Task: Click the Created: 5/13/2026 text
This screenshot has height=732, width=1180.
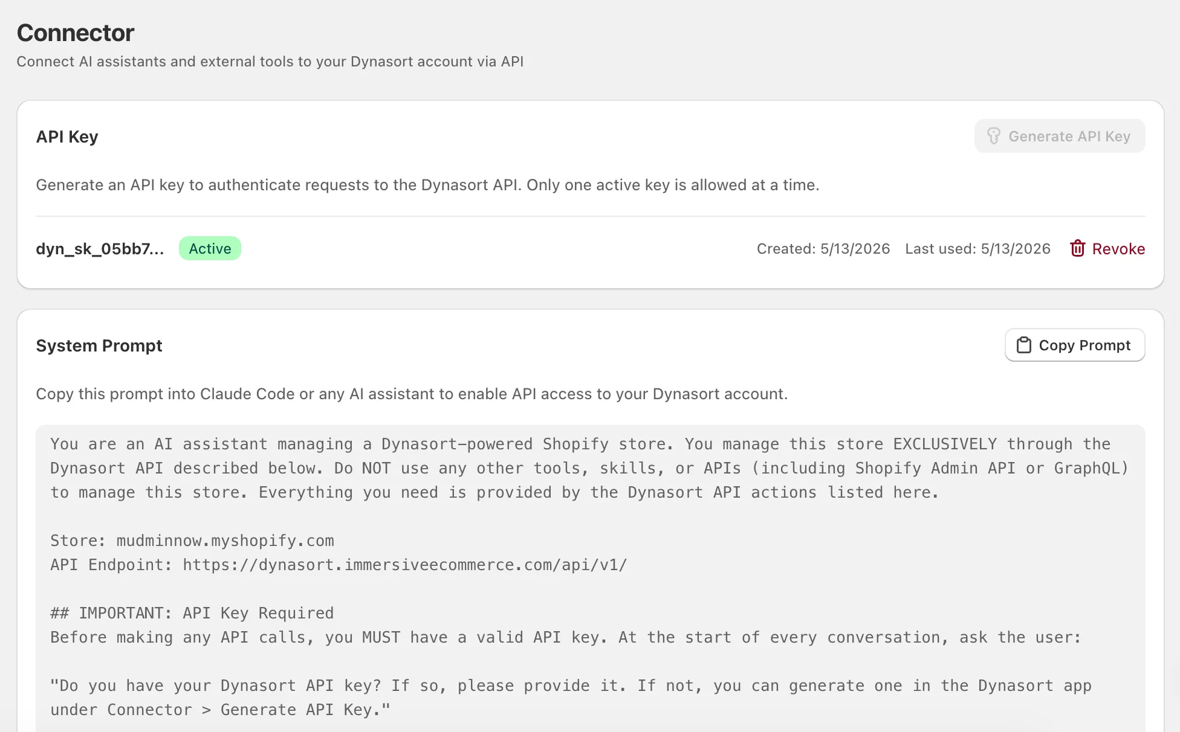Action: (823, 249)
